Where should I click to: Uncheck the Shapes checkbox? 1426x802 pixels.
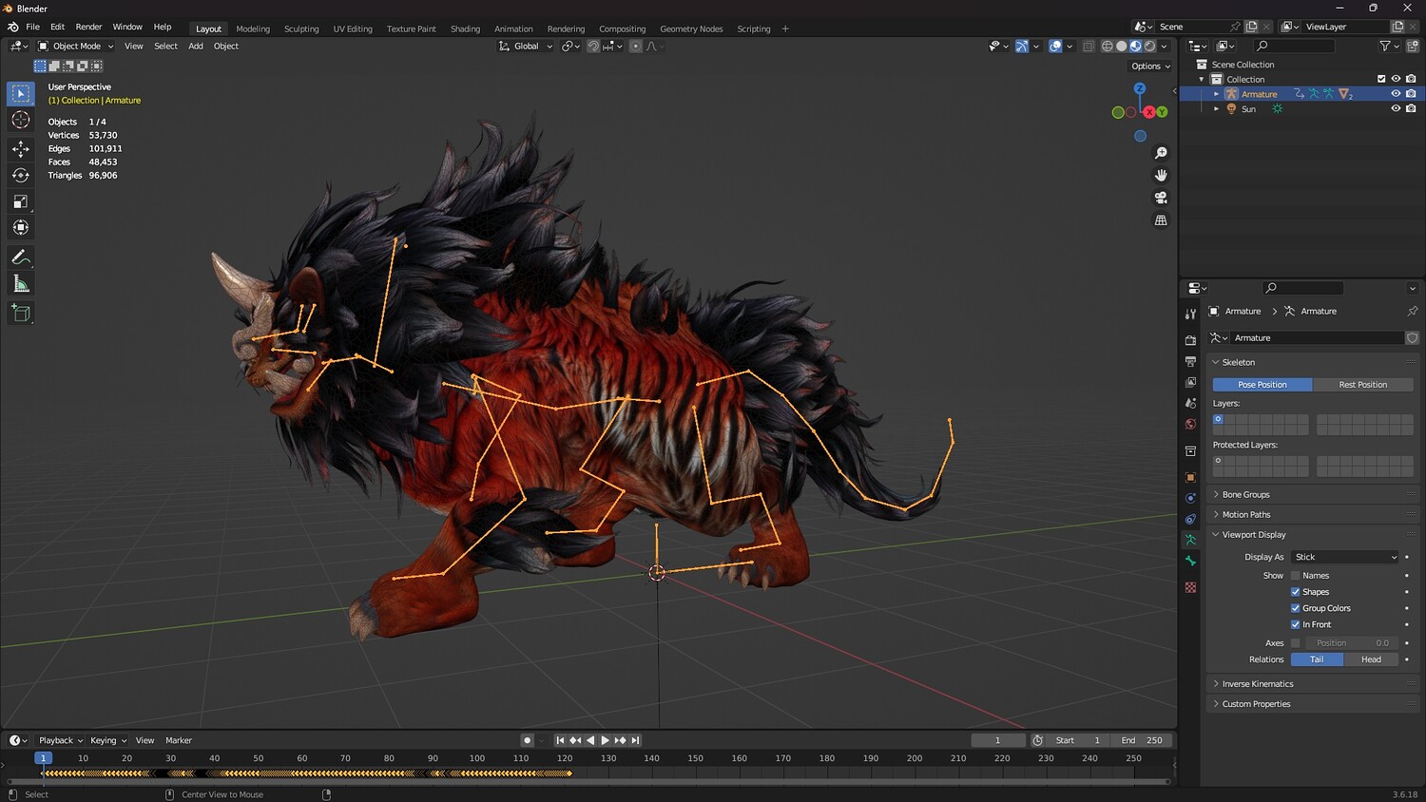(1295, 592)
